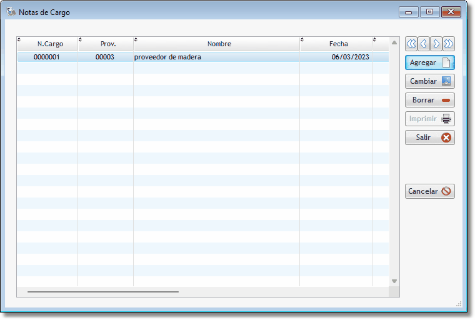The height and width of the screenshot is (320, 475).
Task: Click the sort arrows icon before Nombre
Action: point(136,39)
